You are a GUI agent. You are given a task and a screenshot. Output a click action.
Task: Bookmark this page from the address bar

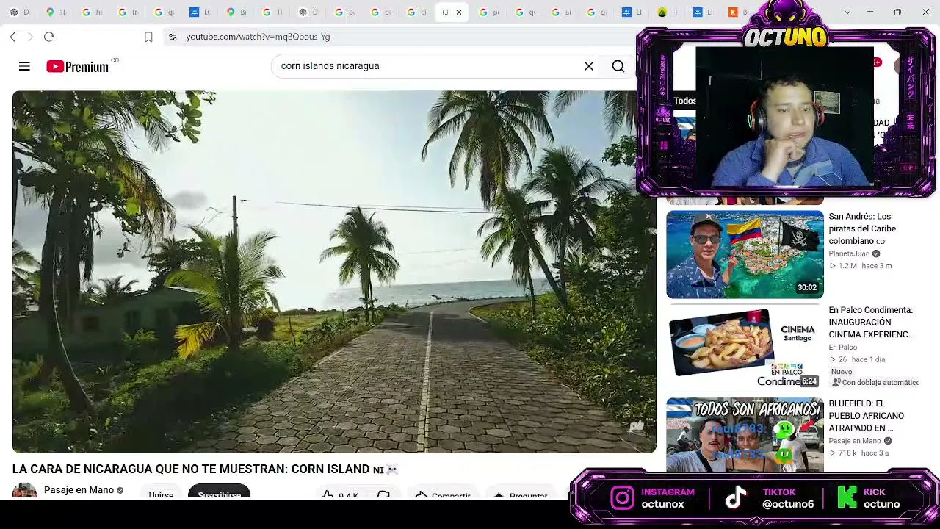(x=148, y=37)
